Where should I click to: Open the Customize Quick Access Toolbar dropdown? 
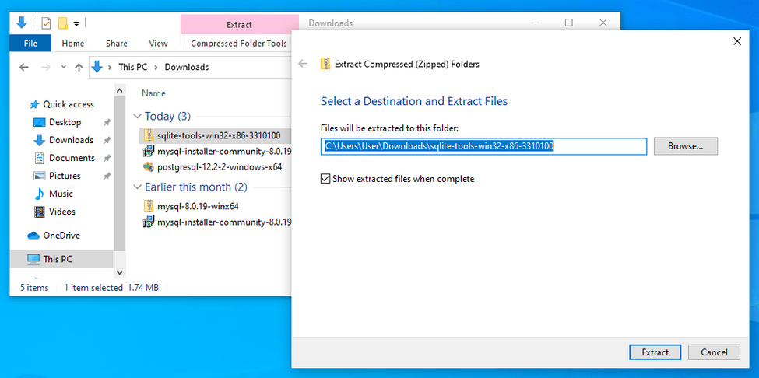pyautogui.click(x=76, y=23)
